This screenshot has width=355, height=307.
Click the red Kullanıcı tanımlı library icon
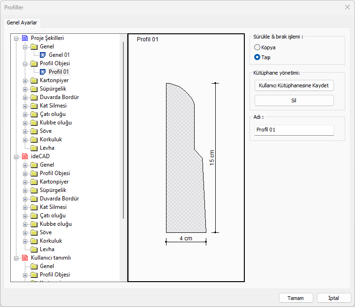(25, 258)
